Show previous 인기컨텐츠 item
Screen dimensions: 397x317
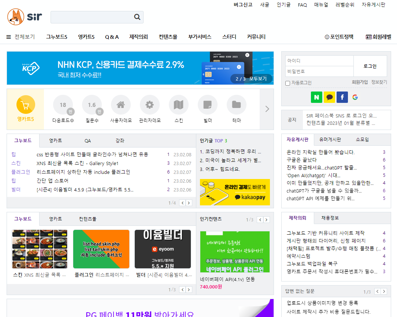(x=260, y=220)
